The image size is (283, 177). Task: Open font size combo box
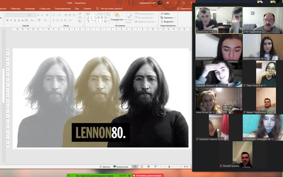pos(32,15)
